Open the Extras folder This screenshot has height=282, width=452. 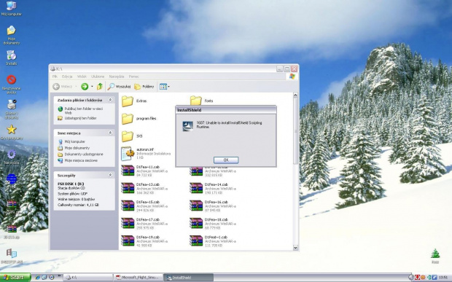point(134,101)
